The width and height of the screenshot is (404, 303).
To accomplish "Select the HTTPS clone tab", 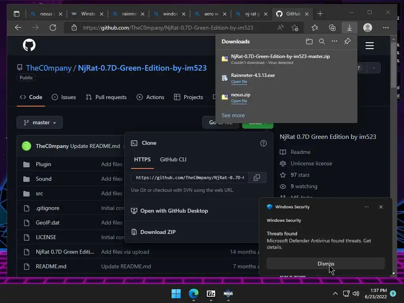I will pyautogui.click(x=142, y=159).
